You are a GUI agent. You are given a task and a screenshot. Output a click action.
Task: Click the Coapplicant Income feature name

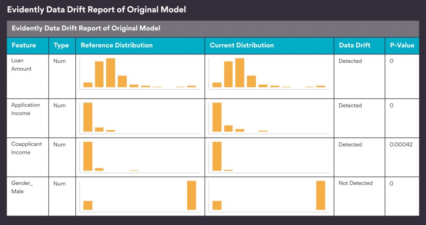pos(26,148)
